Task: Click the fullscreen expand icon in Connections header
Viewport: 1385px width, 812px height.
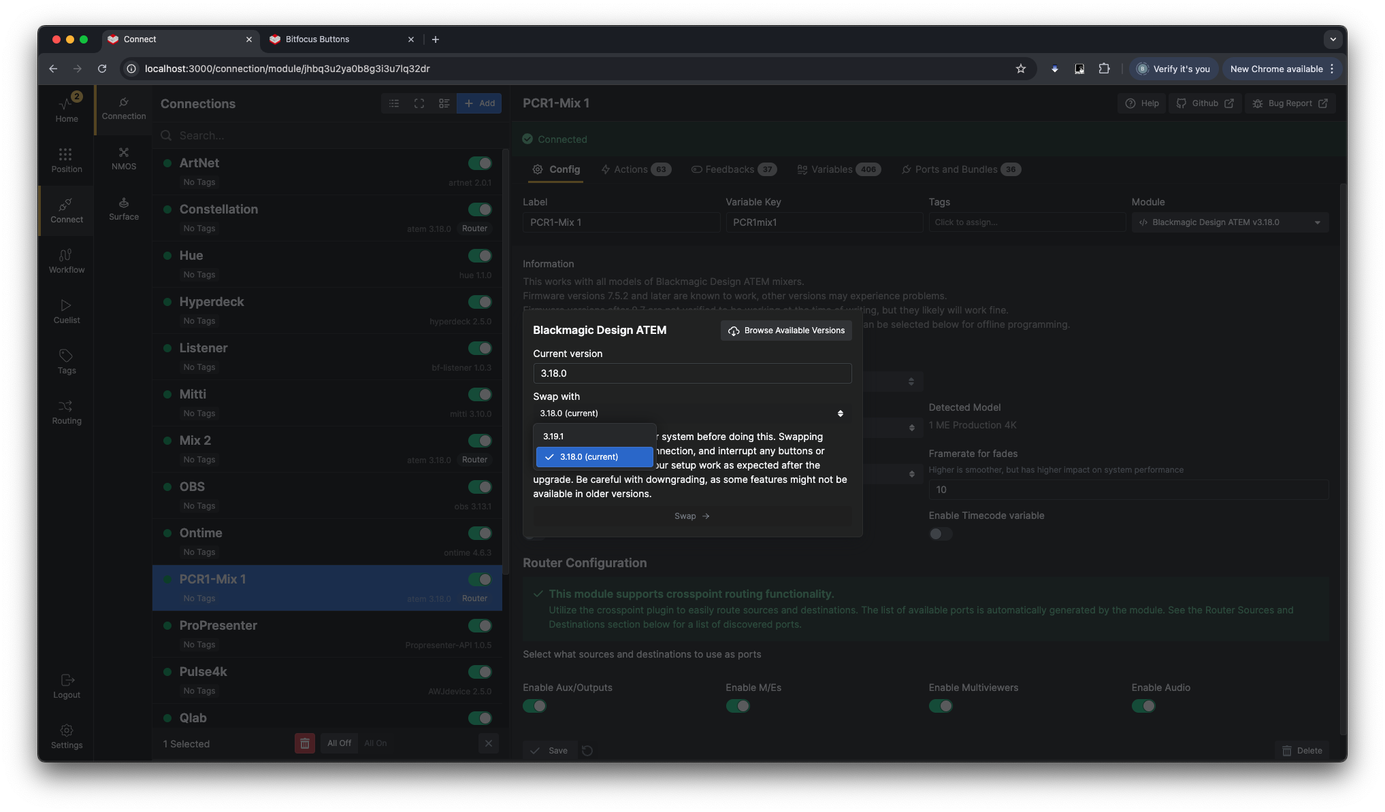Action: pyautogui.click(x=419, y=103)
